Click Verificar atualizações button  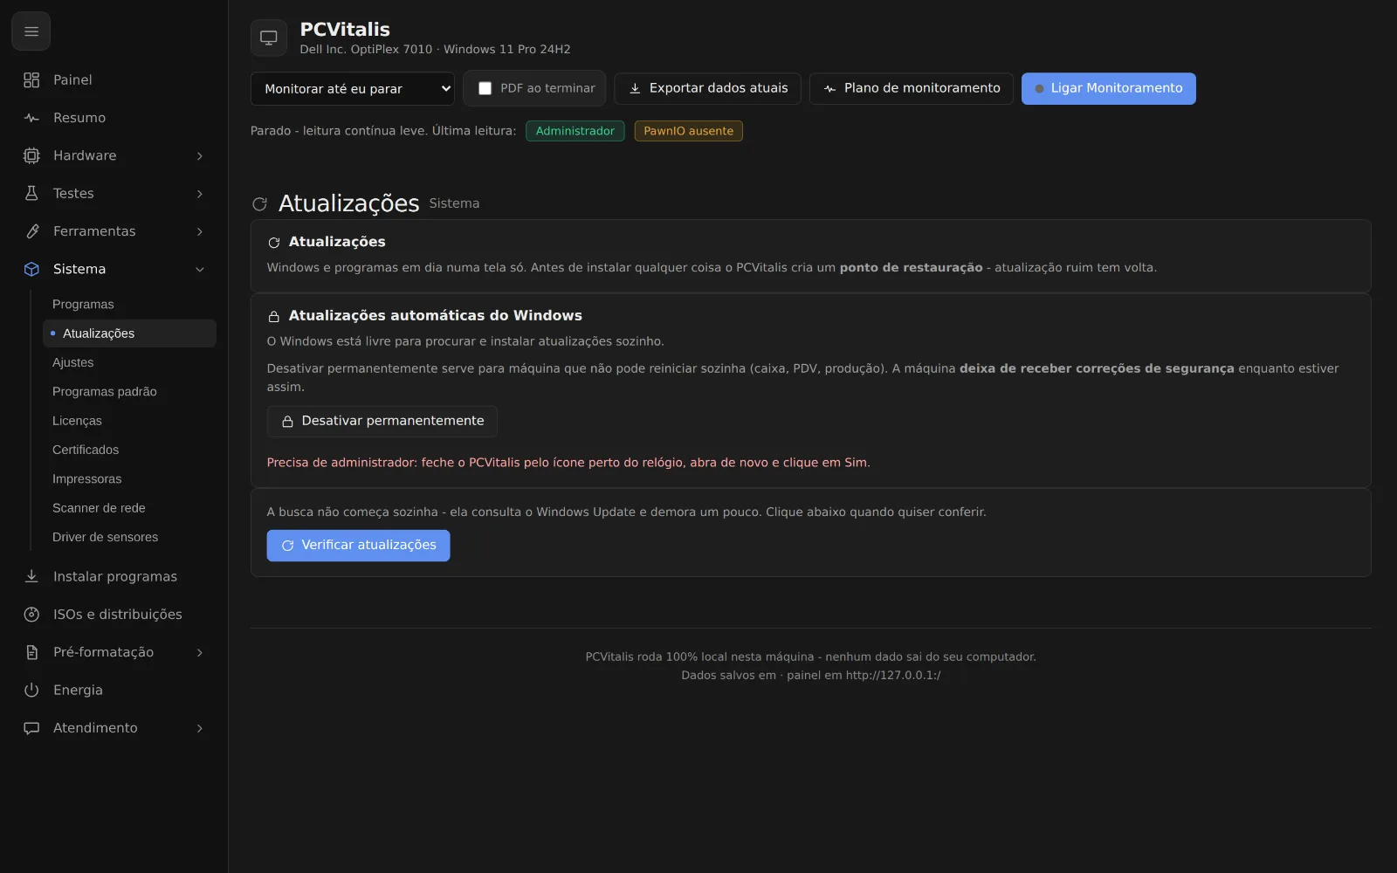pos(358,546)
